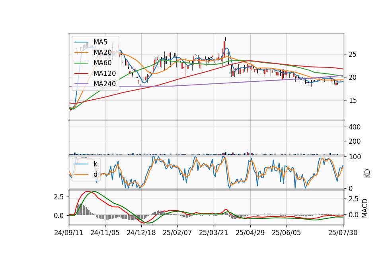This screenshot has width=382, height=274.
Task: Click the MA120 legend label
Action: coord(105,73)
